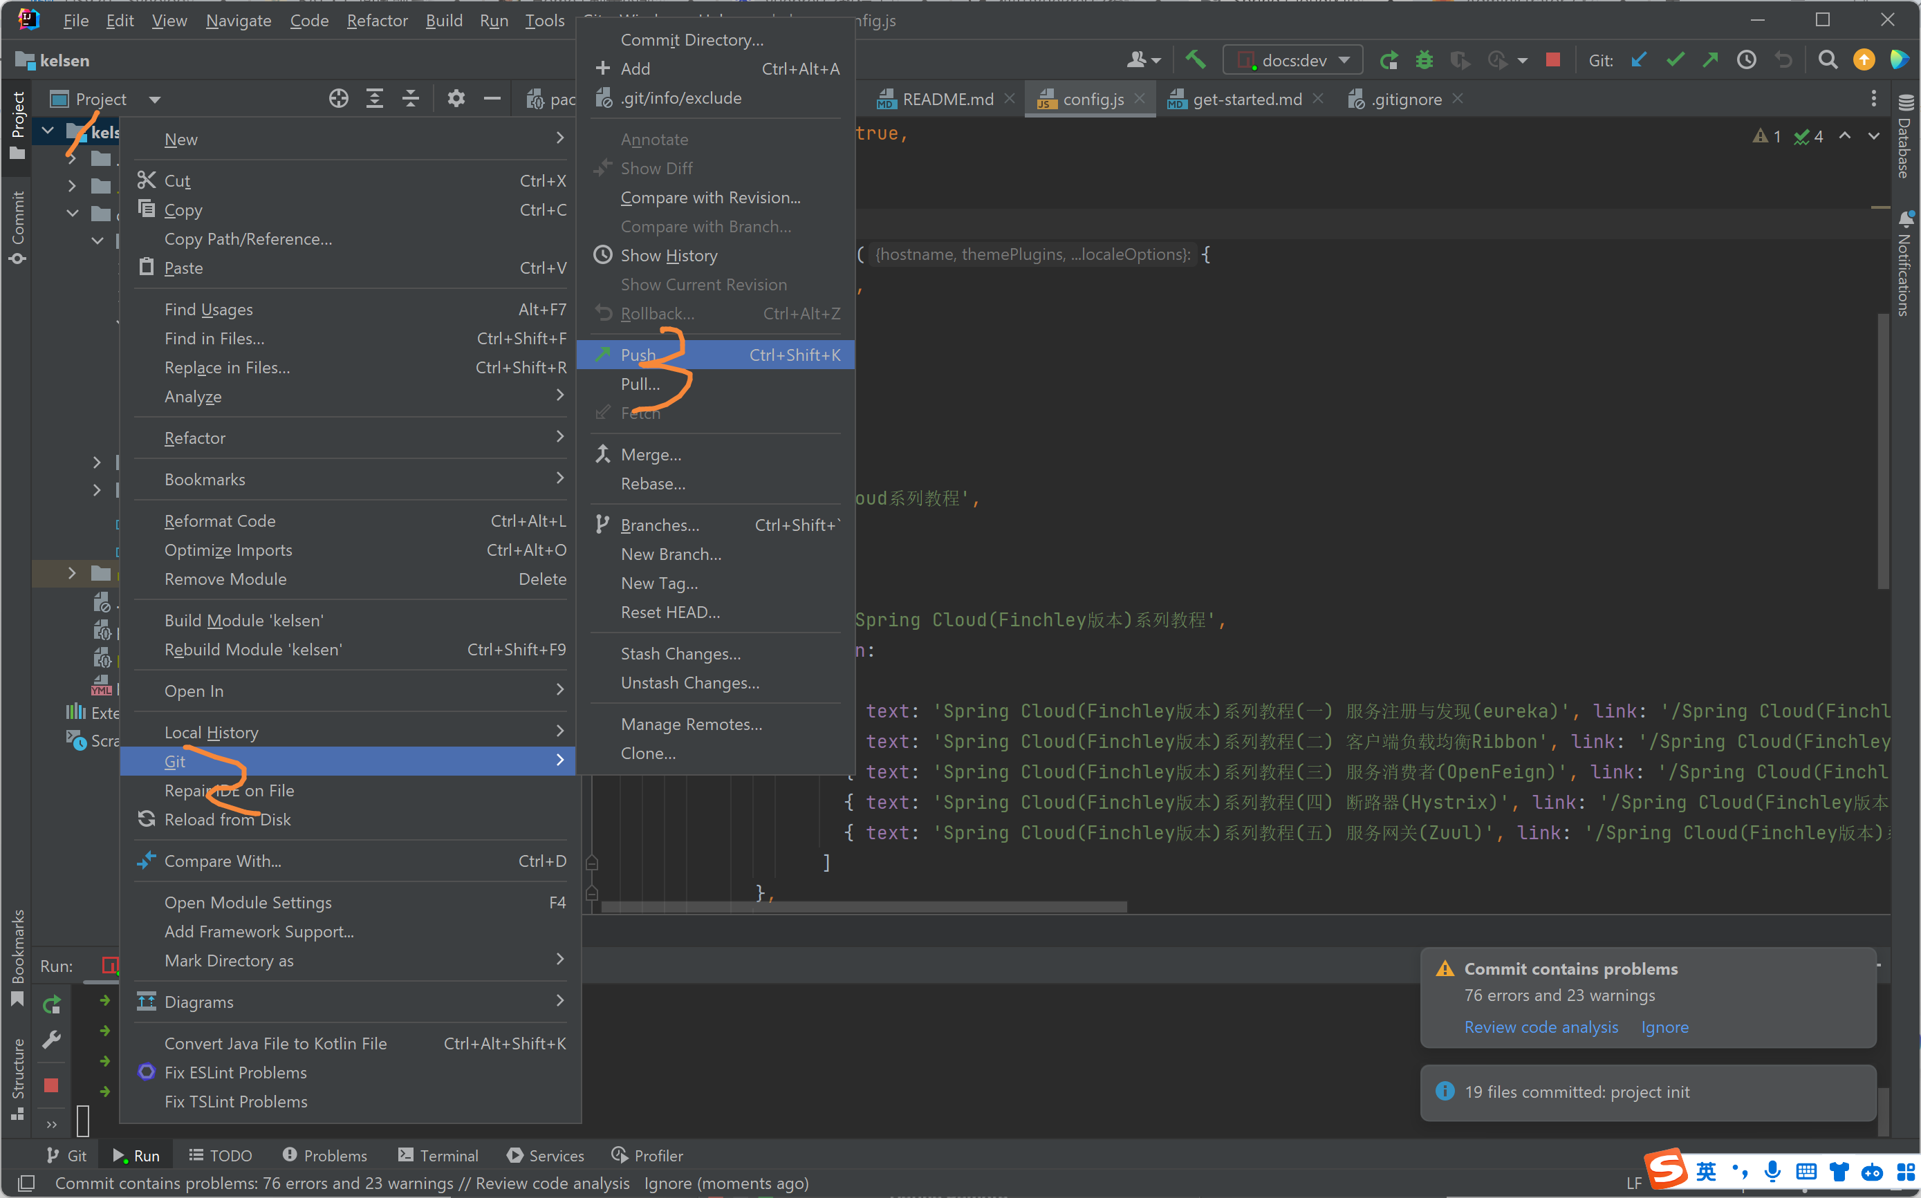1921x1198 pixels.
Task: Select Pull... from Git submenu
Action: tap(640, 384)
